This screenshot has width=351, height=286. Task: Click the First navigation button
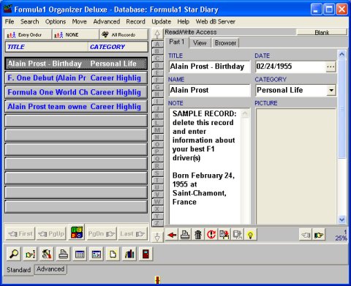click(x=20, y=234)
